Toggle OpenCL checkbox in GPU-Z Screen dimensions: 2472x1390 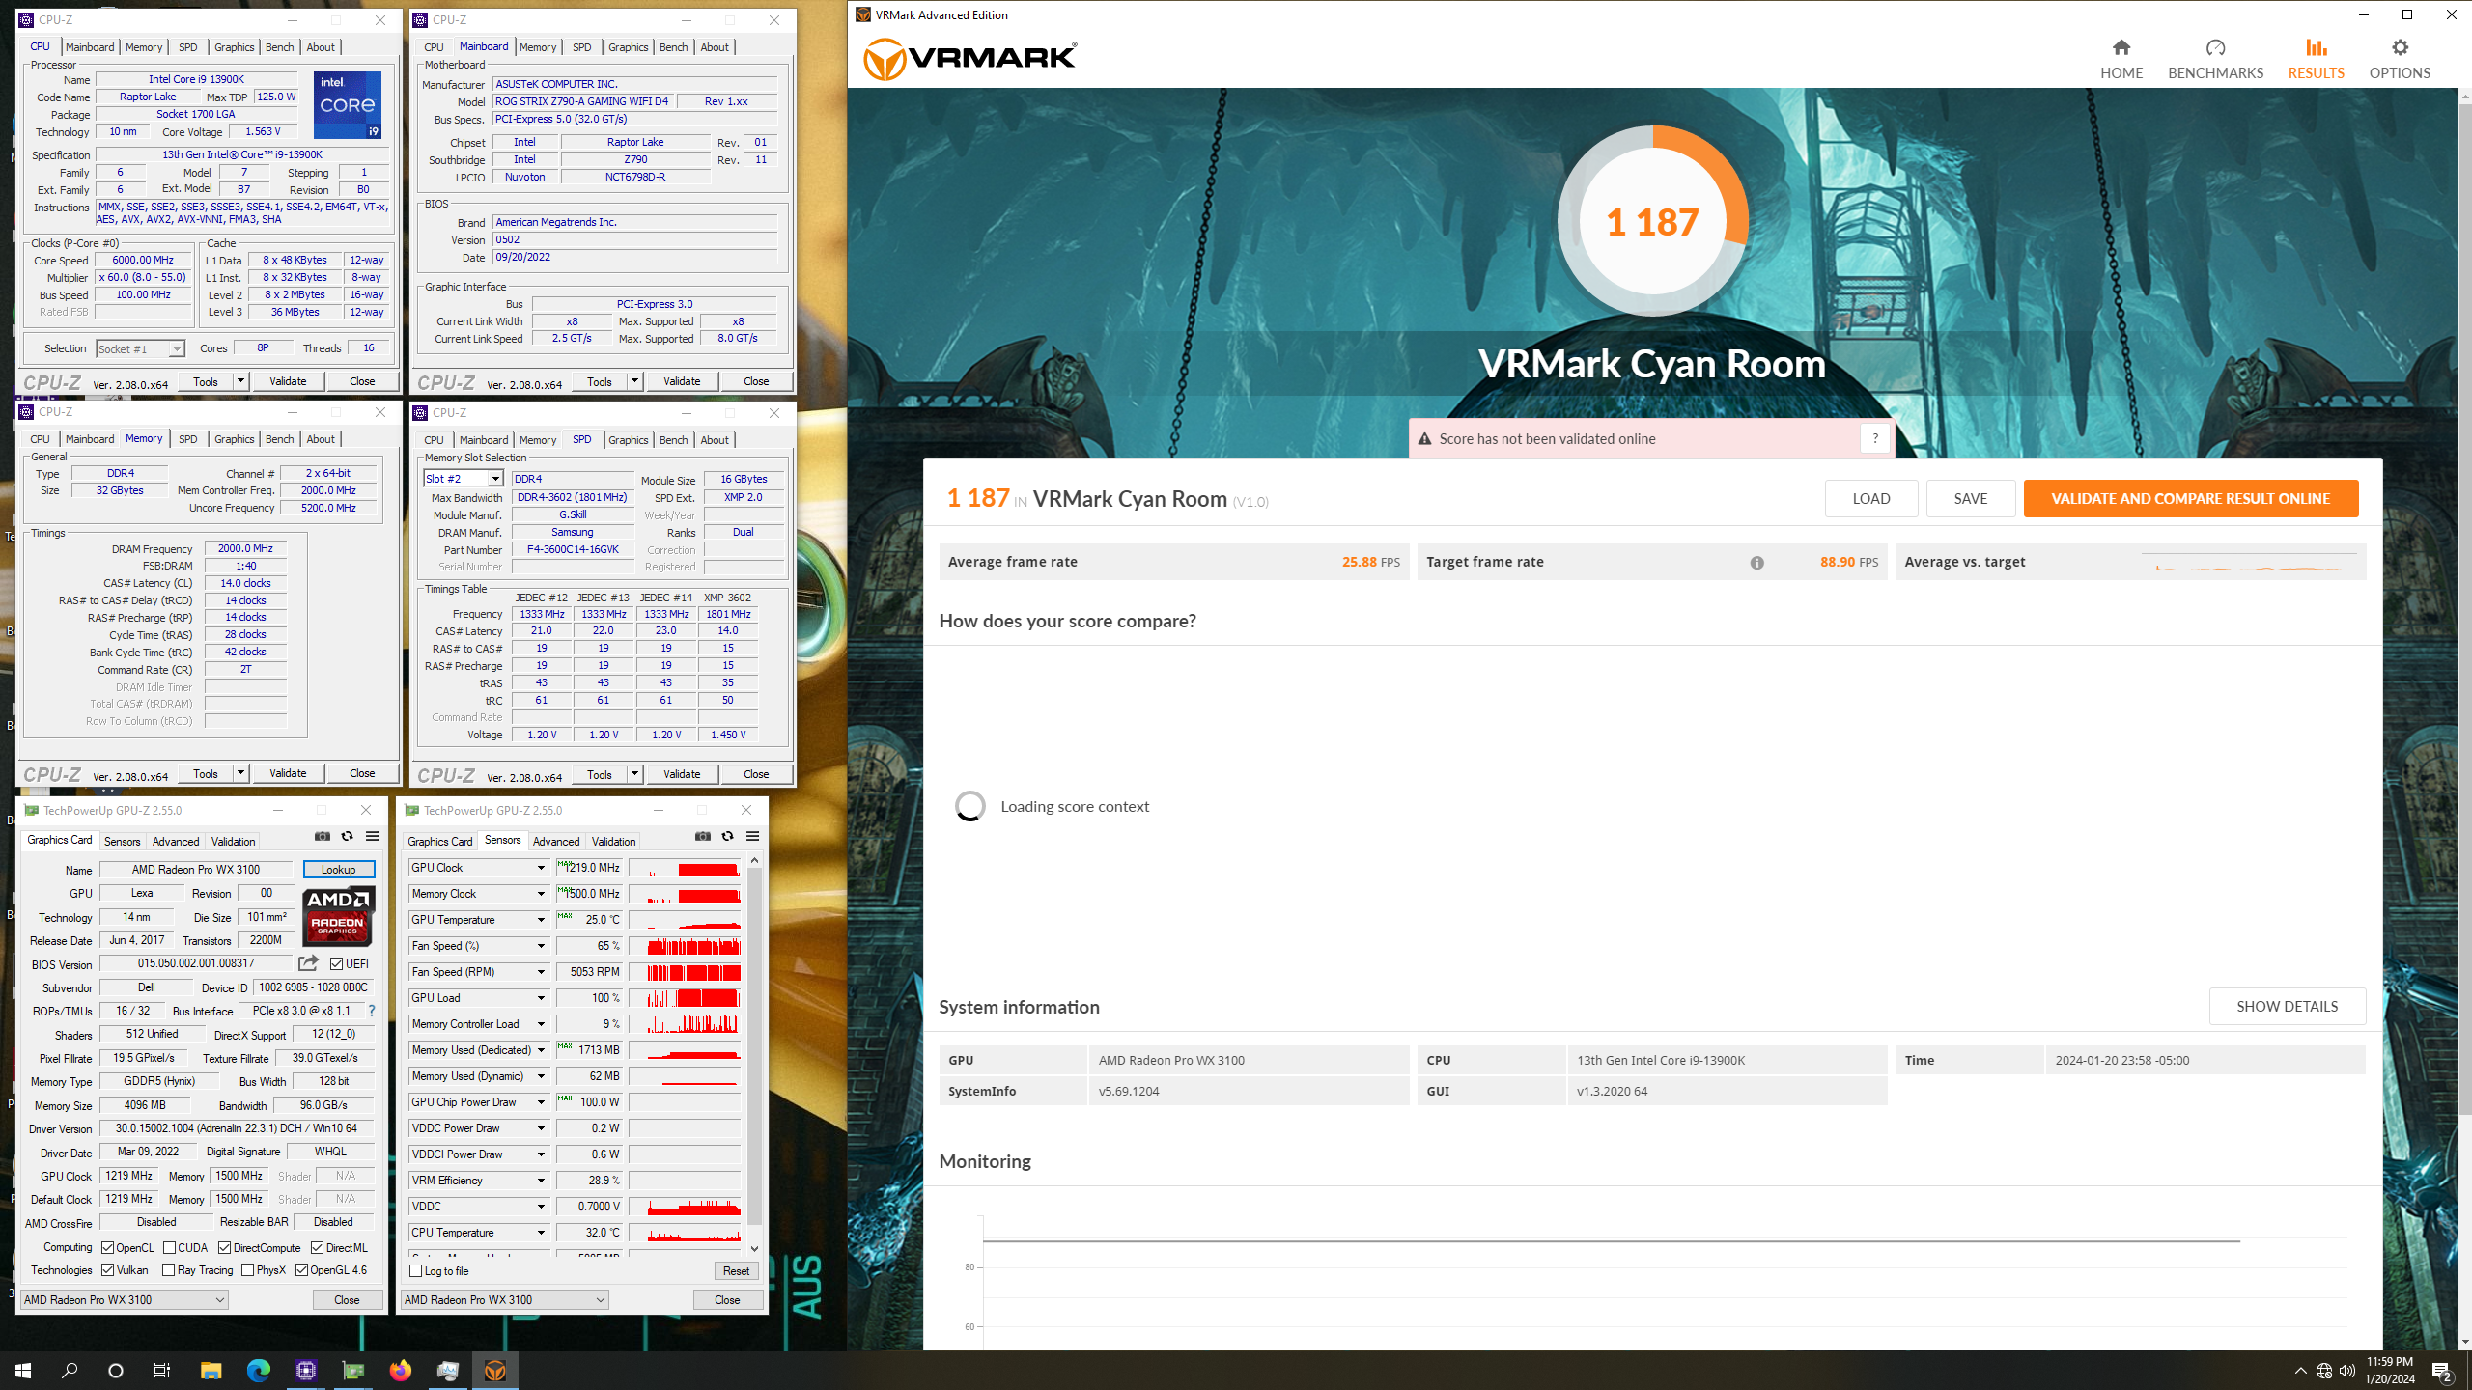point(108,1248)
